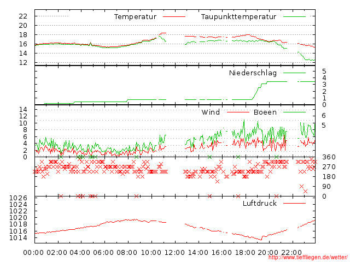
Task: Click the 22 temperature axis value
Action: pos(23,16)
